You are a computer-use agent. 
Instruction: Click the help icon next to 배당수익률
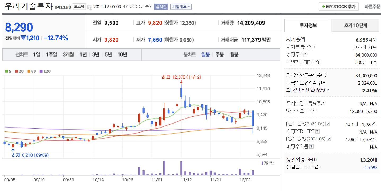[311, 146]
